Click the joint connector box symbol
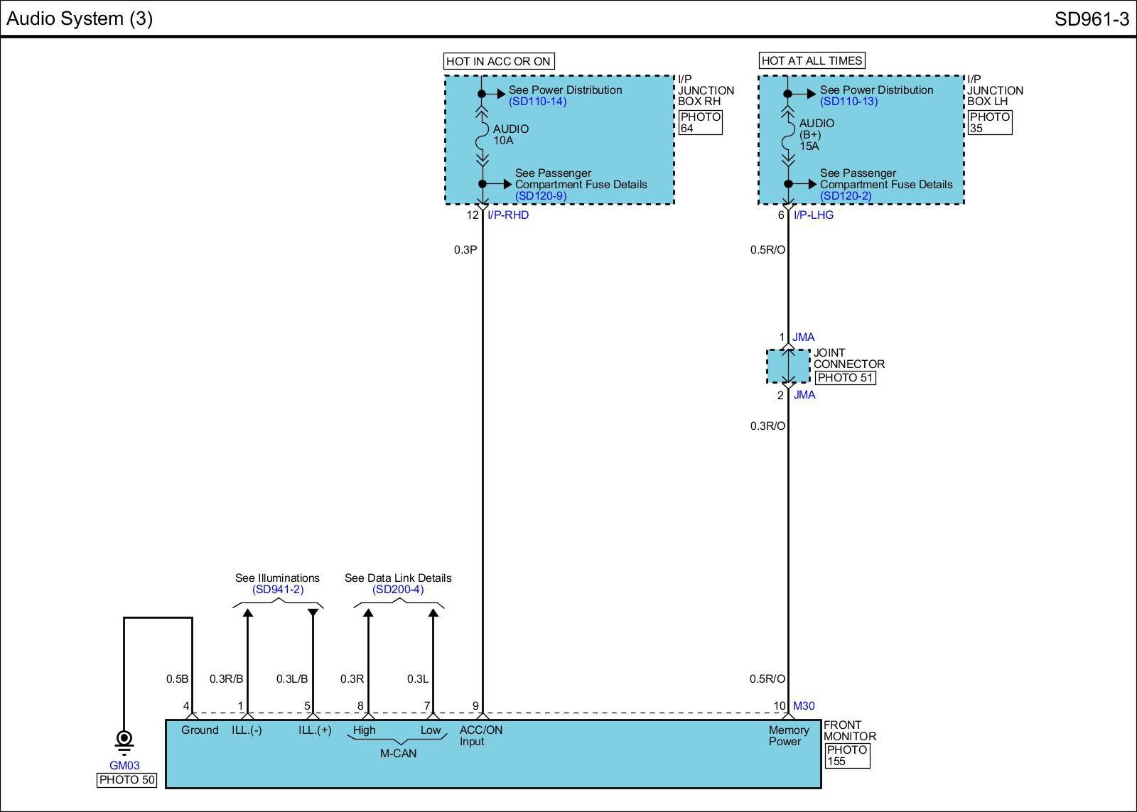1137x812 pixels. (x=788, y=366)
